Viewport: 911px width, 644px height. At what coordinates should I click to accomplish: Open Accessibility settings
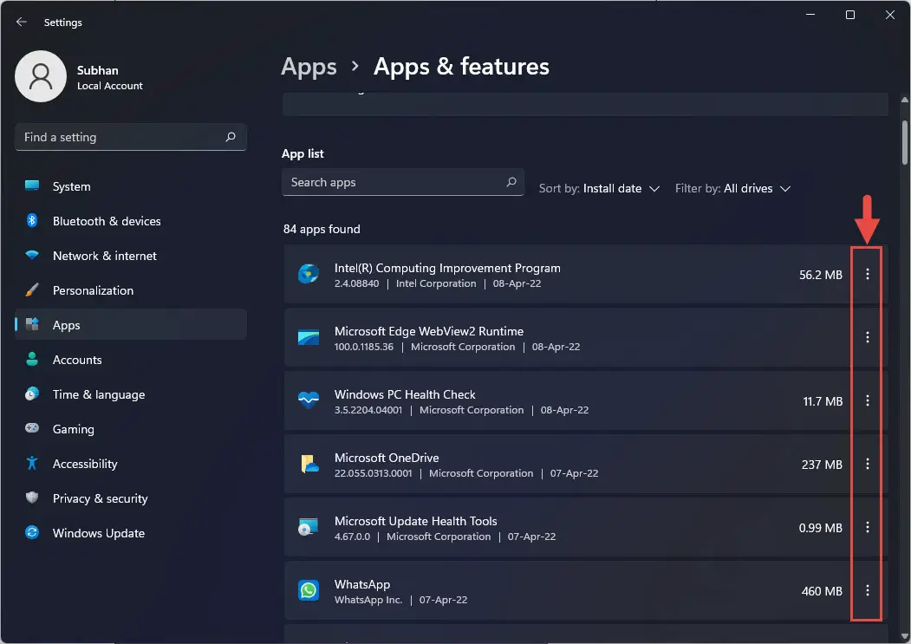[131, 464]
